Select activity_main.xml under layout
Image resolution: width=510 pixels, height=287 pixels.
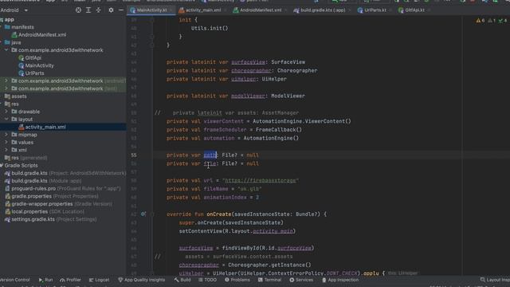click(45, 127)
